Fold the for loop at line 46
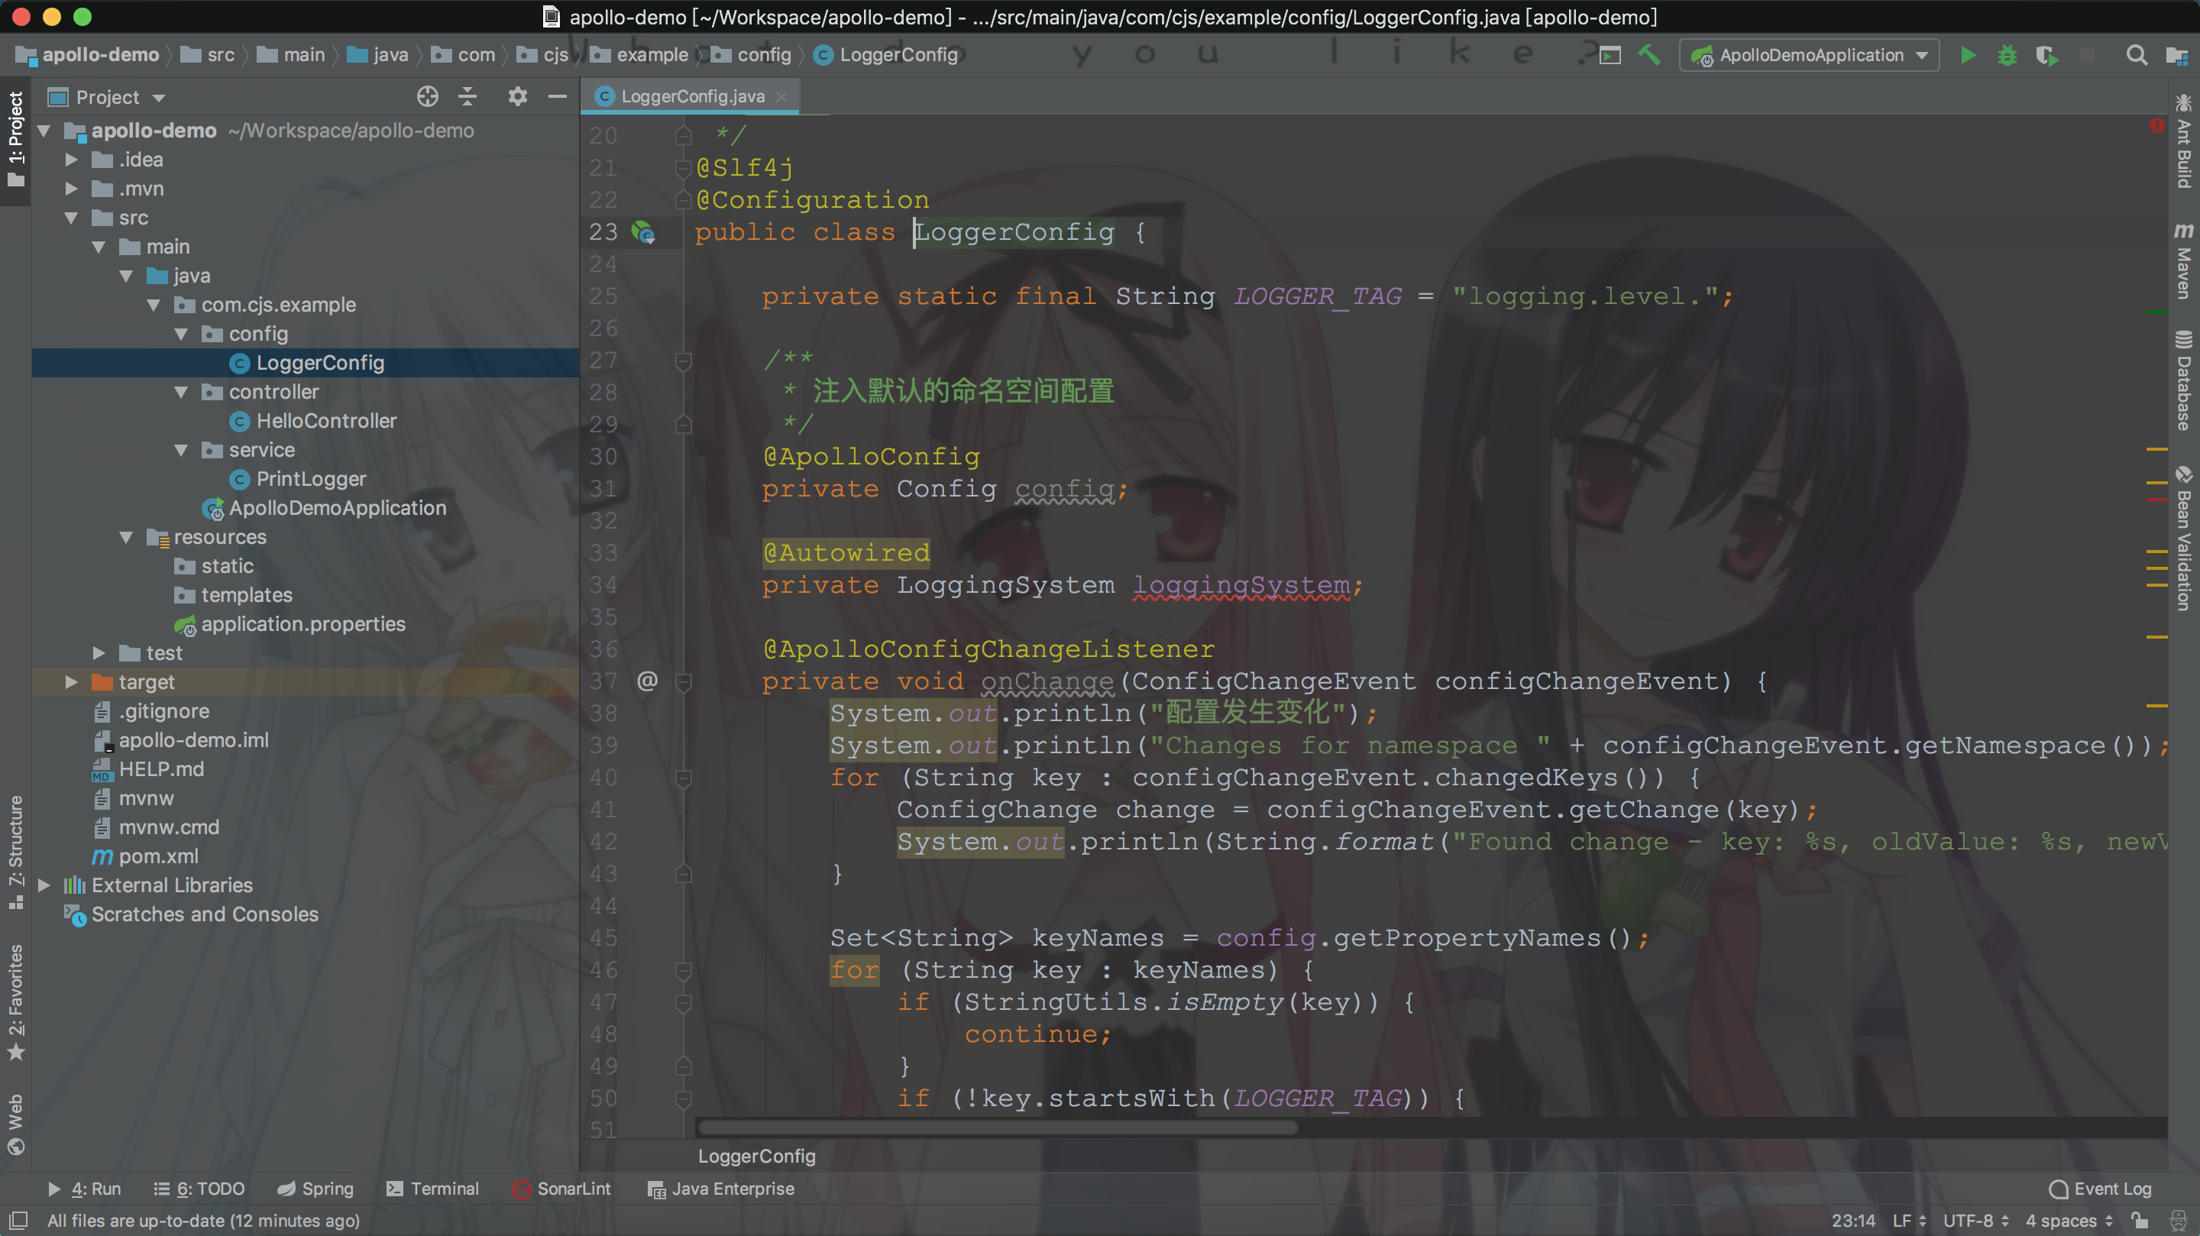 pyautogui.click(x=682, y=970)
